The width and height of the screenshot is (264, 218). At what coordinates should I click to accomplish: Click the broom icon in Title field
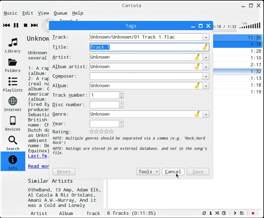tap(205, 47)
